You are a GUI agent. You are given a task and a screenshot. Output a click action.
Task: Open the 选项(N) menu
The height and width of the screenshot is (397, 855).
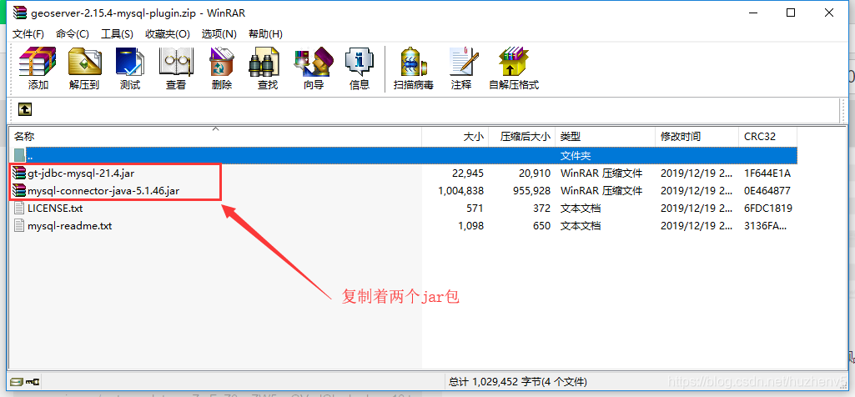pos(219,34)
